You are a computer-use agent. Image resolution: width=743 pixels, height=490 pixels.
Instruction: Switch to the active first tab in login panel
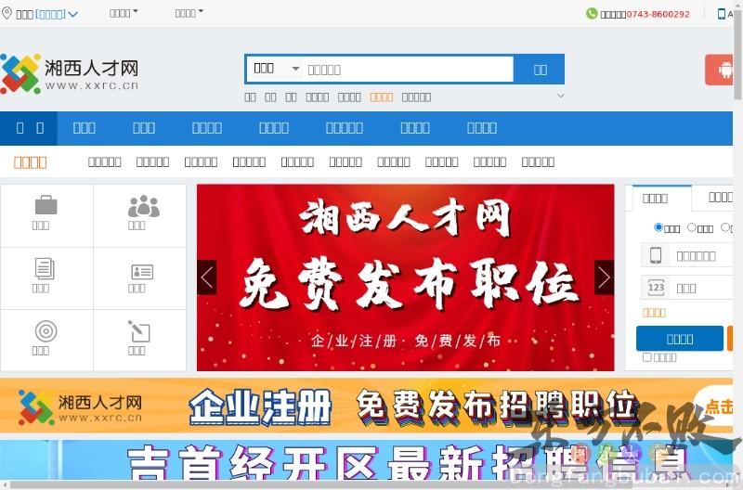point(661,198)
